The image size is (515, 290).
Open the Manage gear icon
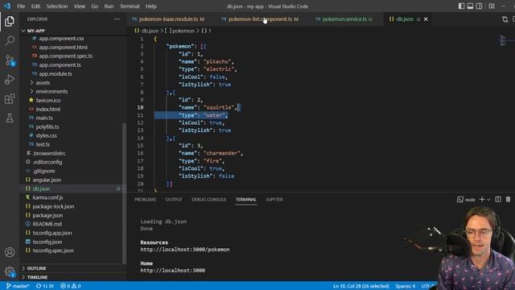pos(10,271)
